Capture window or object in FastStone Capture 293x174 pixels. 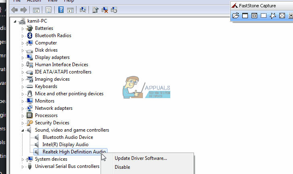(254, 16)
